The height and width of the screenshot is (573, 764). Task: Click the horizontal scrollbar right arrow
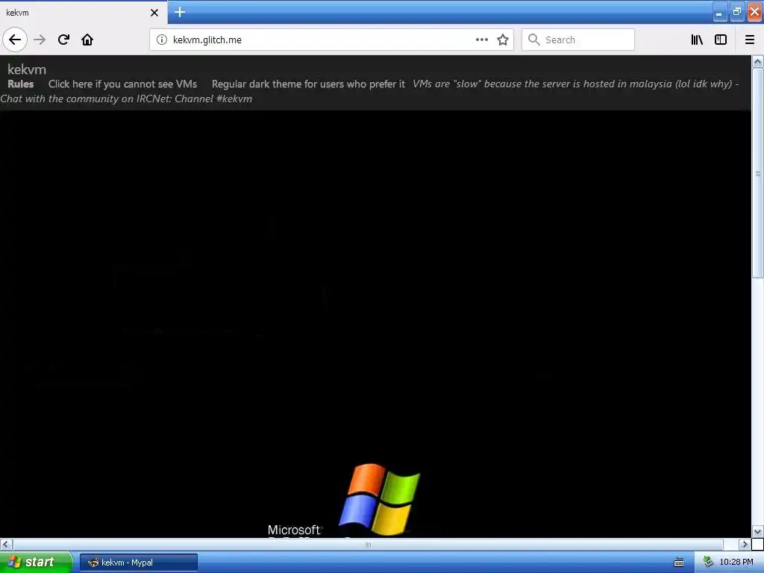click(x=745, y=544)
